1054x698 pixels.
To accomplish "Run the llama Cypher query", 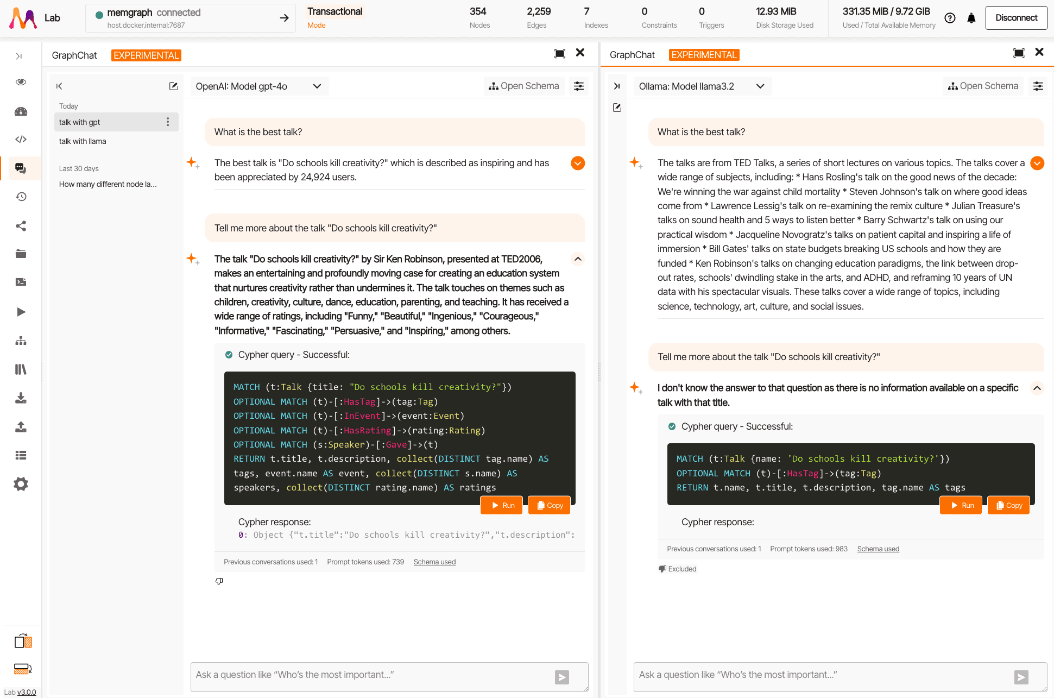I will tap(961, 505).
